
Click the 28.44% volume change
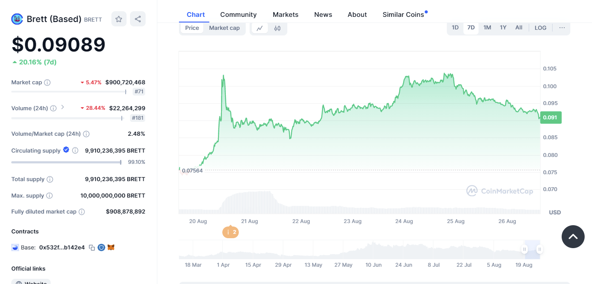(x=93, y=108)
